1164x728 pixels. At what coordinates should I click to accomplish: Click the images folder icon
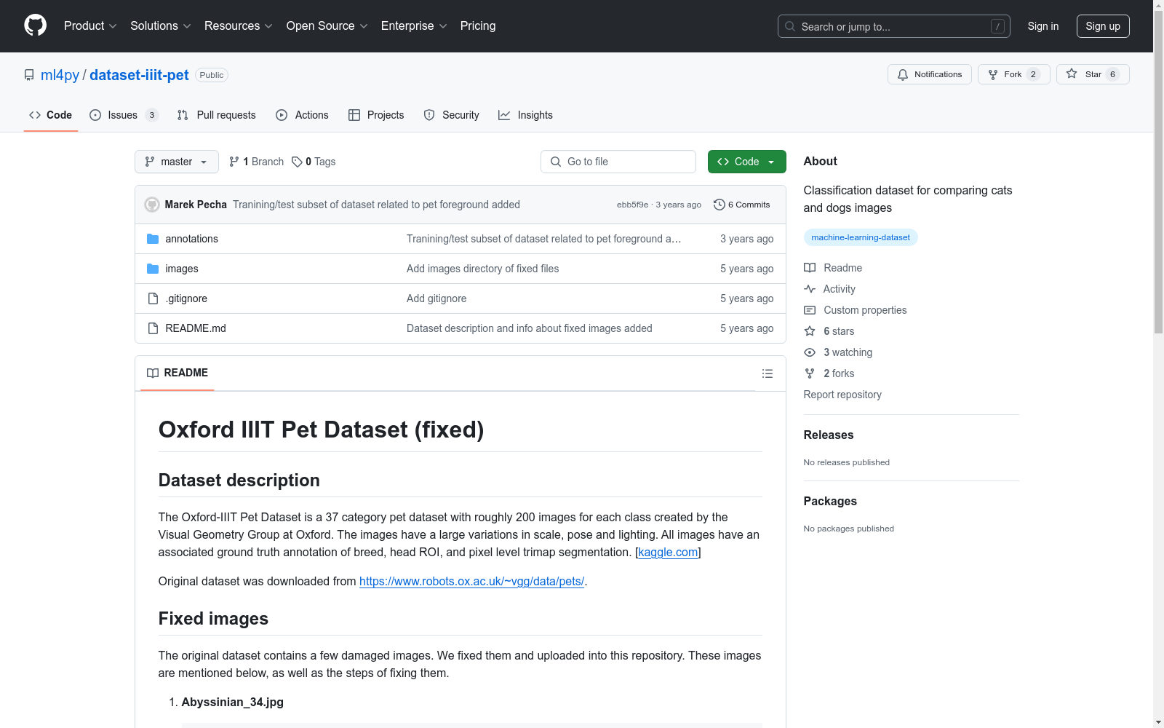click(153, 269)
